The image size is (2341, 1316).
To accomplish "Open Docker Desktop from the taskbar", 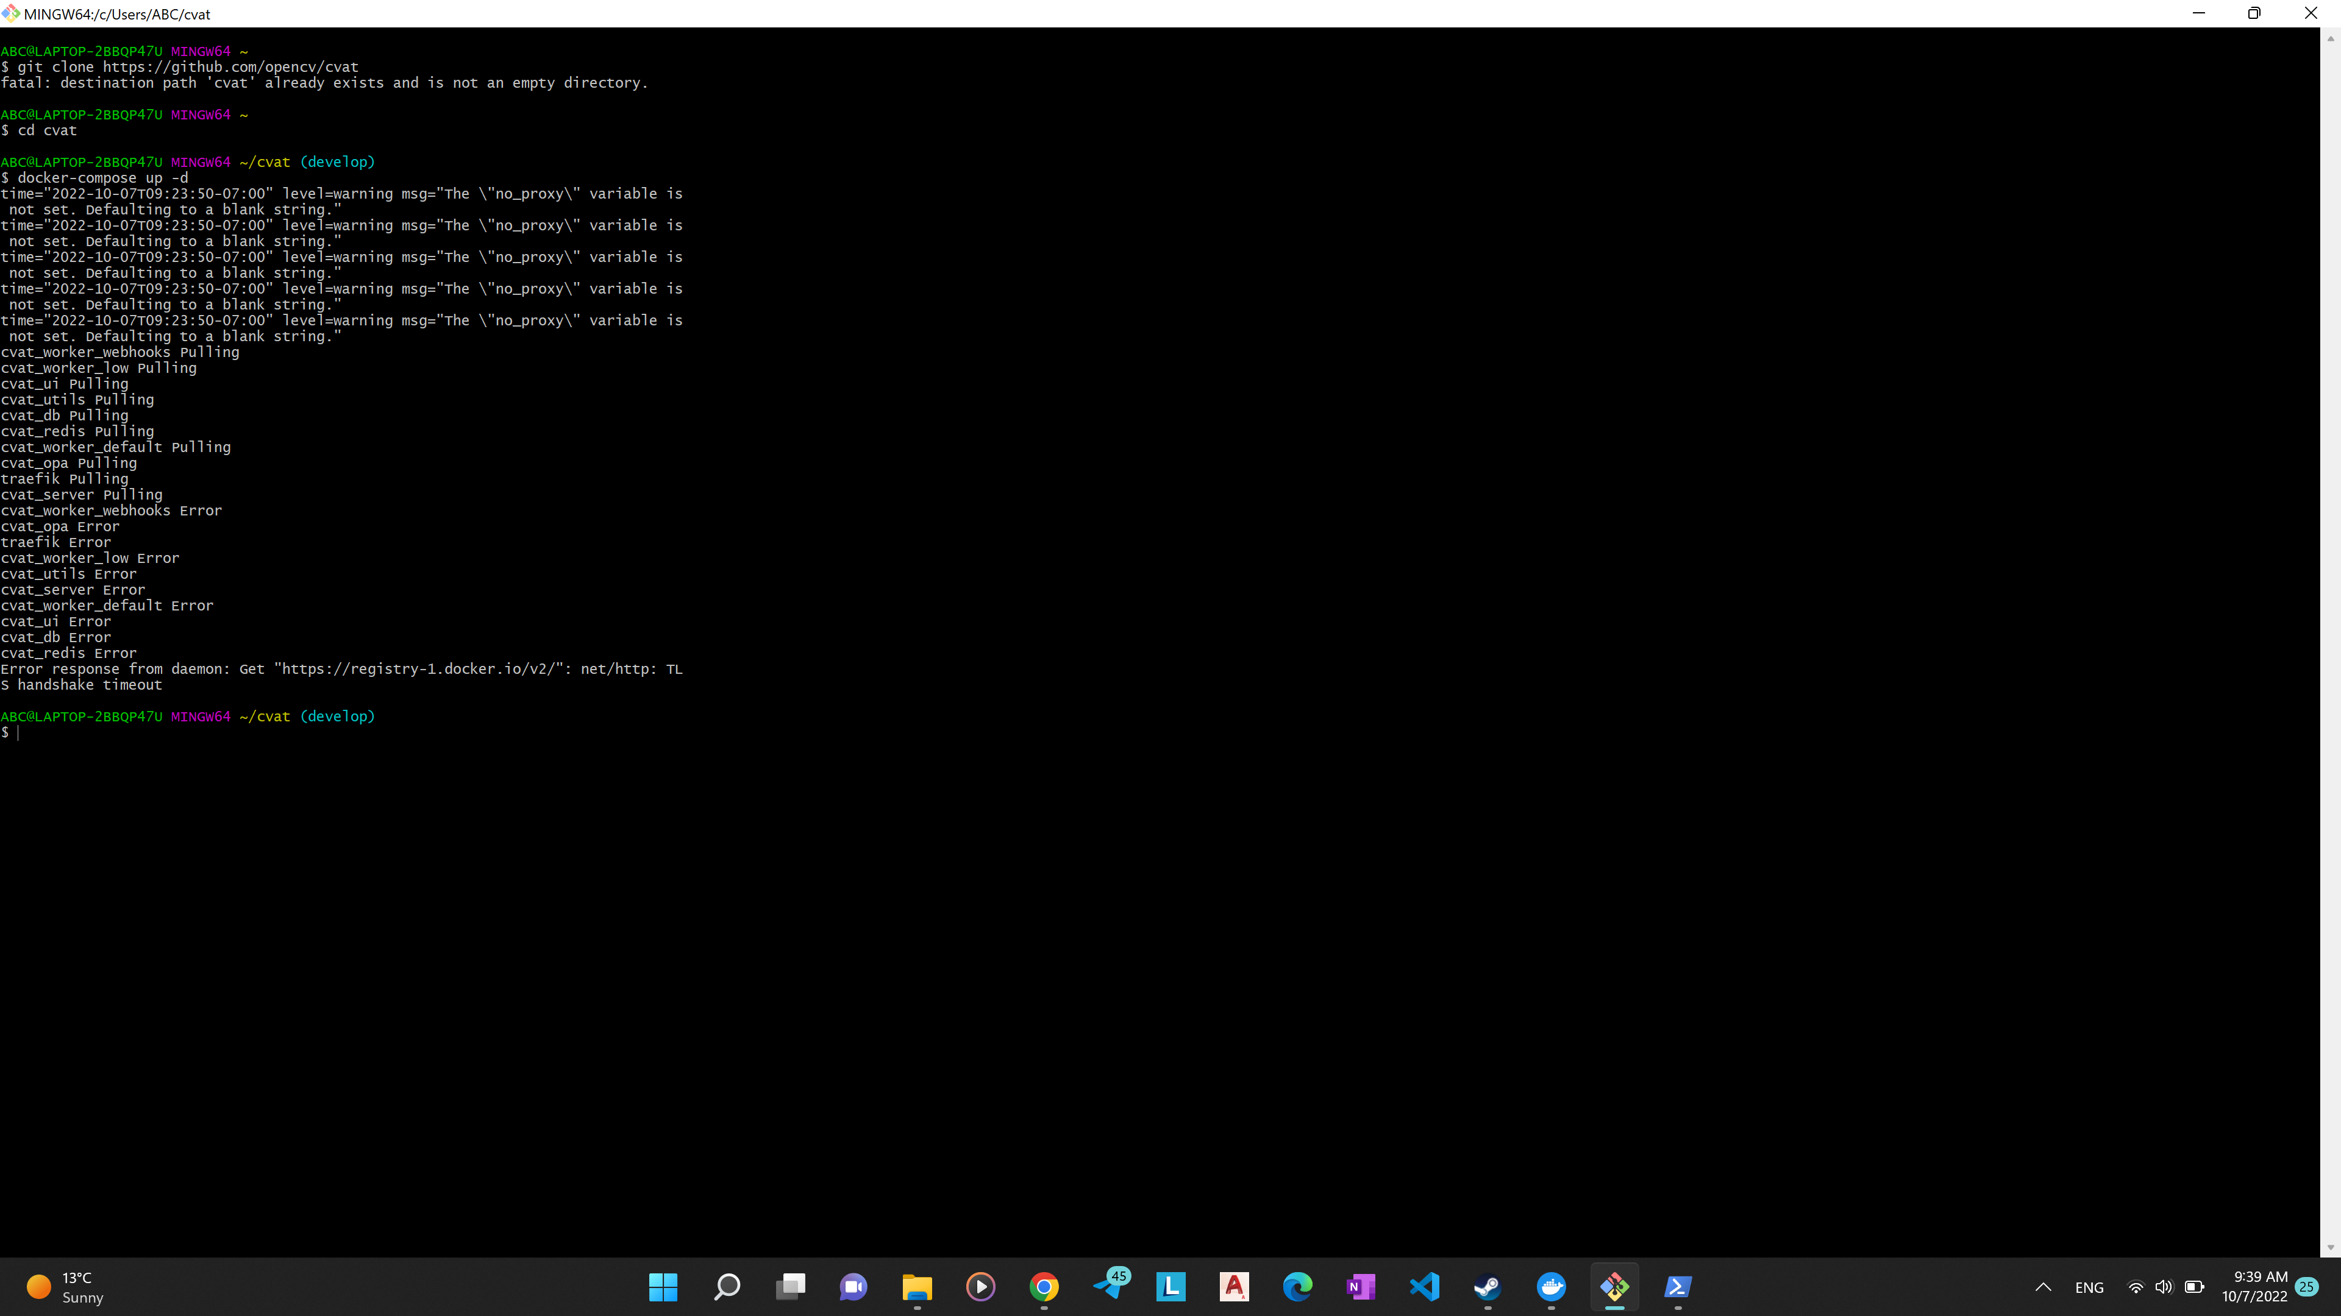I will [x=1552, y=1286].
